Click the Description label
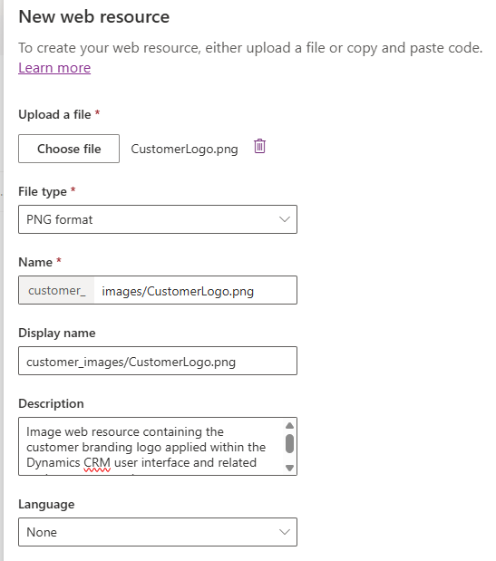The image size is (496, 561). point(51,403)
